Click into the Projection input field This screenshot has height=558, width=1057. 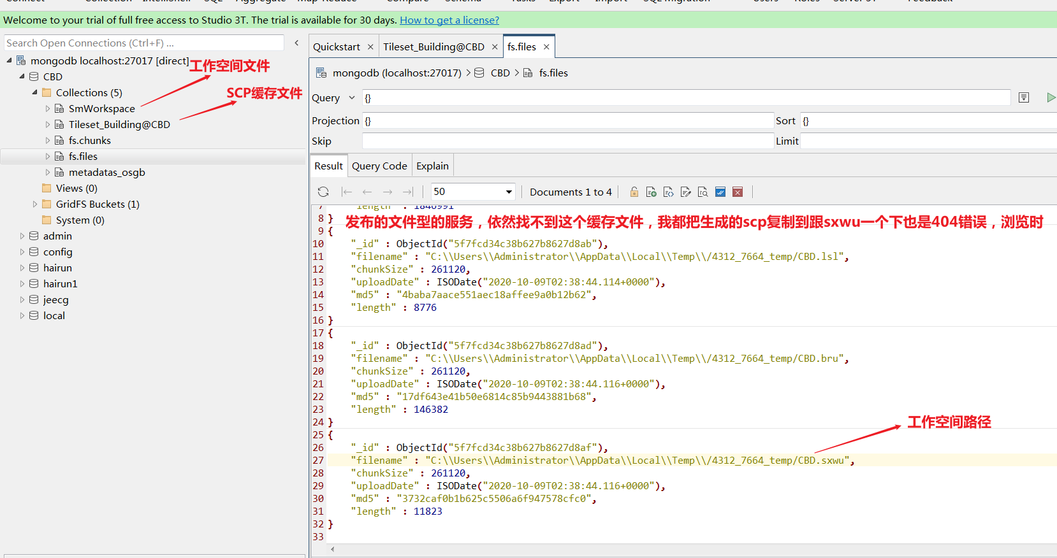click(x=567, y=120)
